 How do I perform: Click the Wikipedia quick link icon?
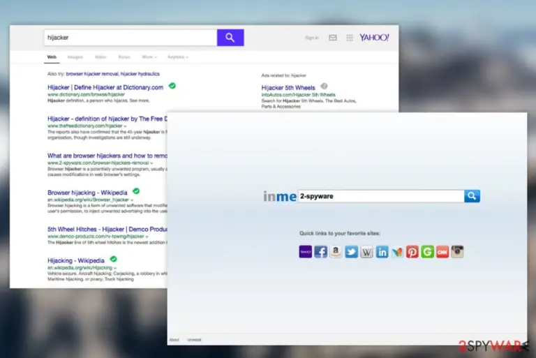366,252
